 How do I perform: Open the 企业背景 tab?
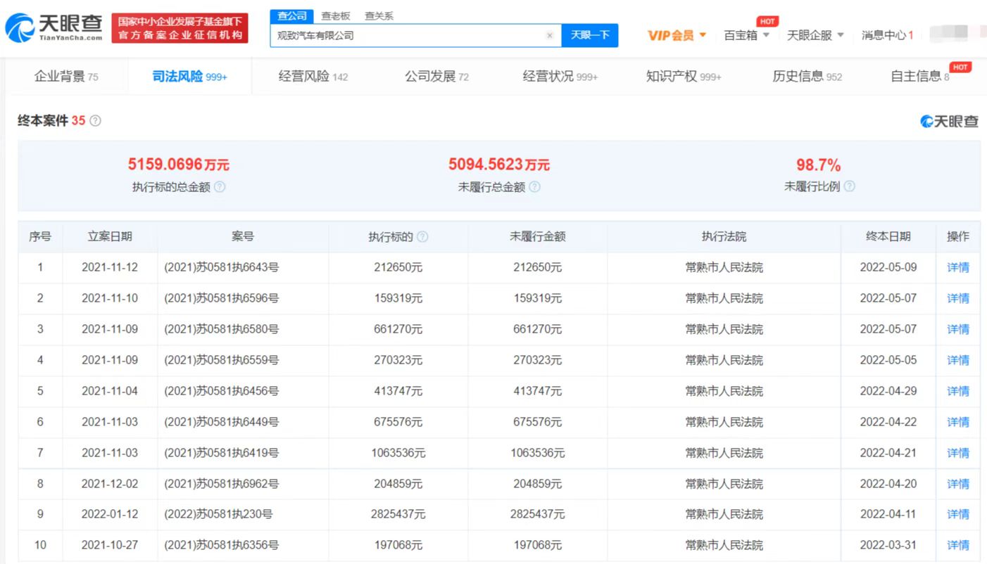tap(66, 77)
